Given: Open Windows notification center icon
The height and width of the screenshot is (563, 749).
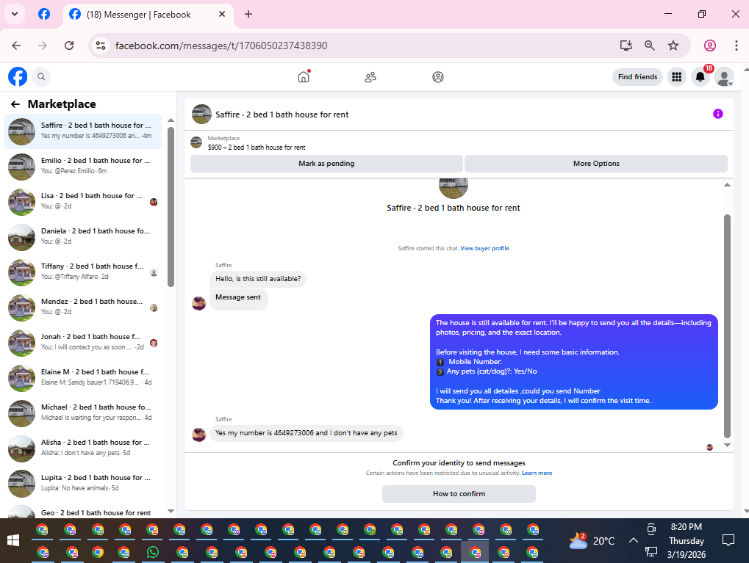Looking at the screenshot, I should click(x=728, y=540).
